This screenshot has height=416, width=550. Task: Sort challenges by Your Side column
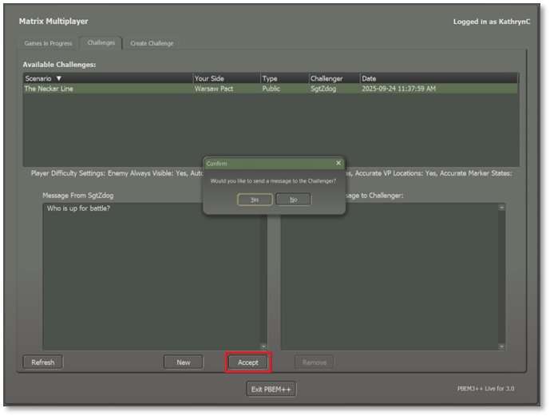click(x=209, y=78)
